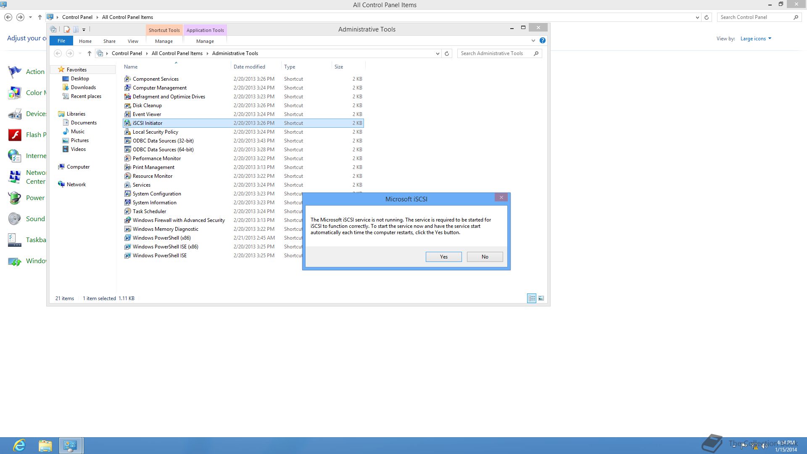Select Downloads under Favorites

click(x=83, y=87)
